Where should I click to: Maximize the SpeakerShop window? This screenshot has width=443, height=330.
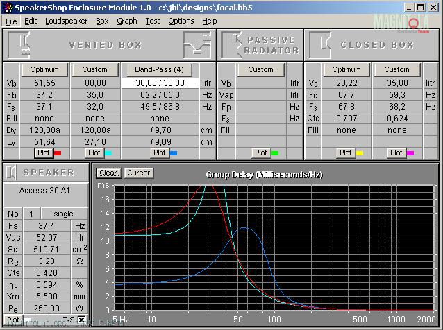[x=420, y=8]
